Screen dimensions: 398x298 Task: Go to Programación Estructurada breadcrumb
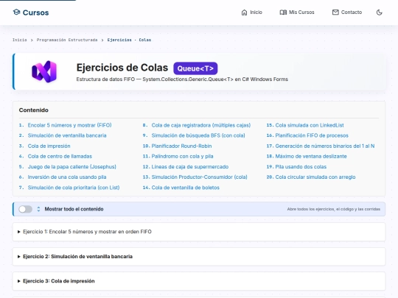(67, 40)
